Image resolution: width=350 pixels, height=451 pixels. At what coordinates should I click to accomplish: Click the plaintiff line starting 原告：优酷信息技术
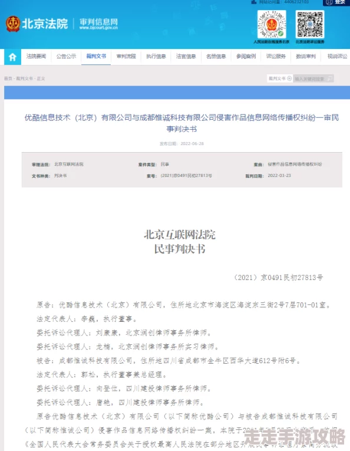tap(184, 305)
